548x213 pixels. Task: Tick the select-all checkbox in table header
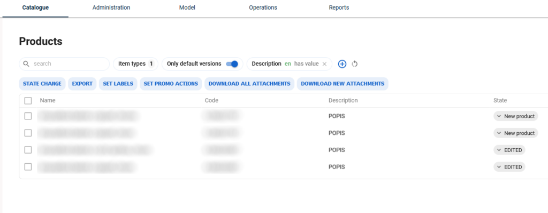pyautogui.click(x=28, y=101)
